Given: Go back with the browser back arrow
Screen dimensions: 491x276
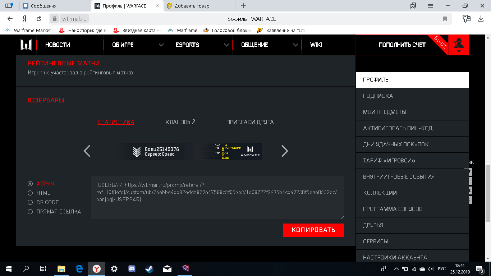Looking at the screenshot, I should 10,19.
